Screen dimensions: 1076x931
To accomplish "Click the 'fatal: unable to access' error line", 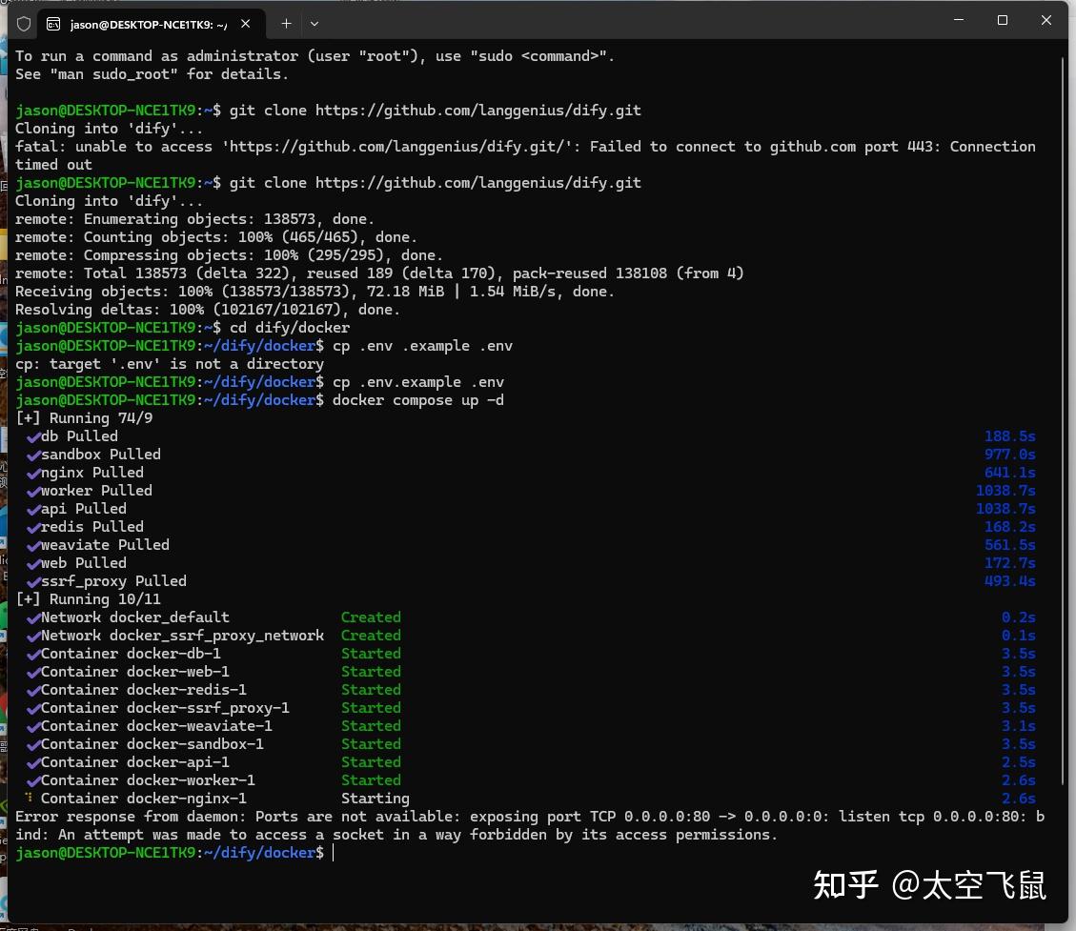I will (x=526, y=155).
